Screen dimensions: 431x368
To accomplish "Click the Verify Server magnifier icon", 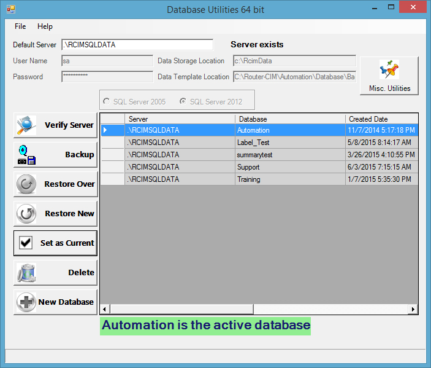I will 26,125.
